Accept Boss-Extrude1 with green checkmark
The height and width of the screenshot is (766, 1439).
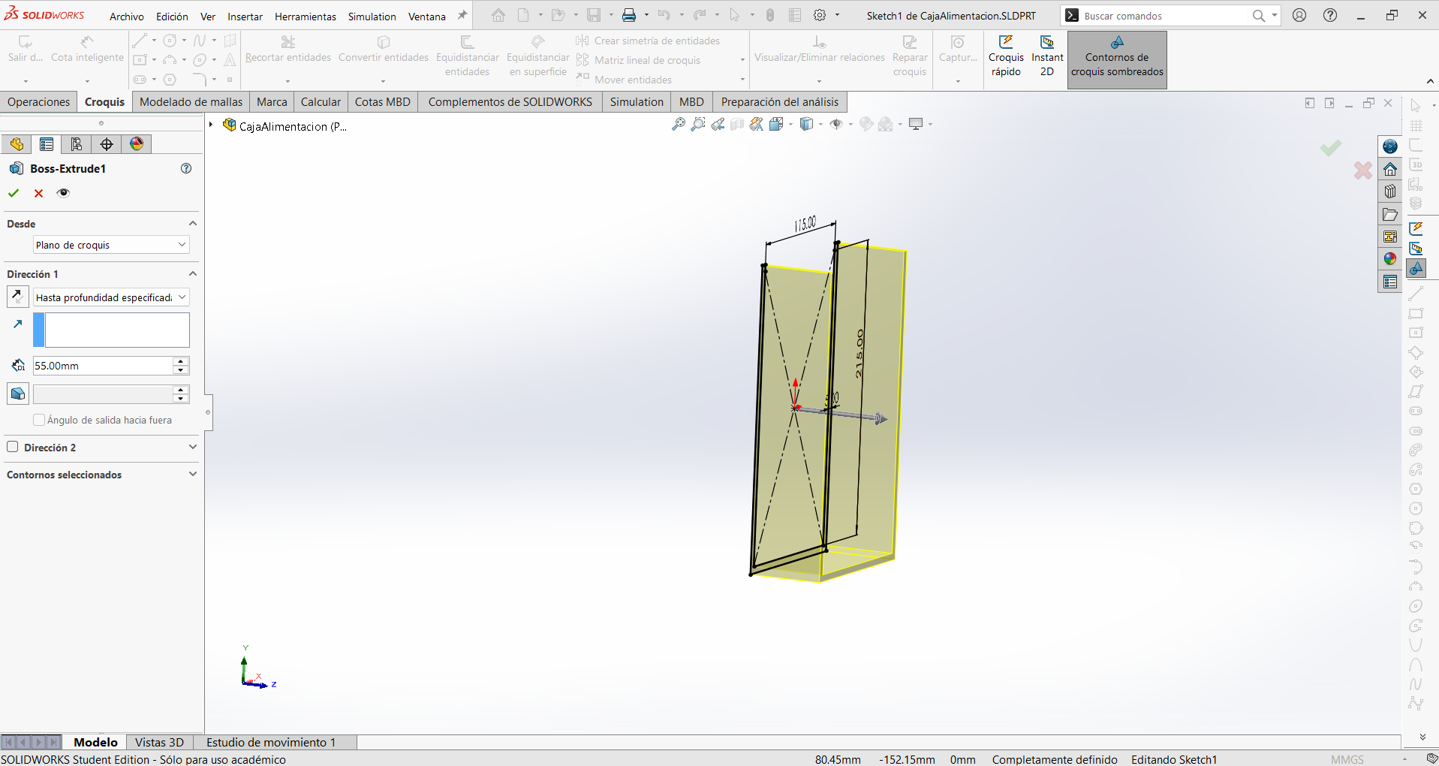(14, 193)
